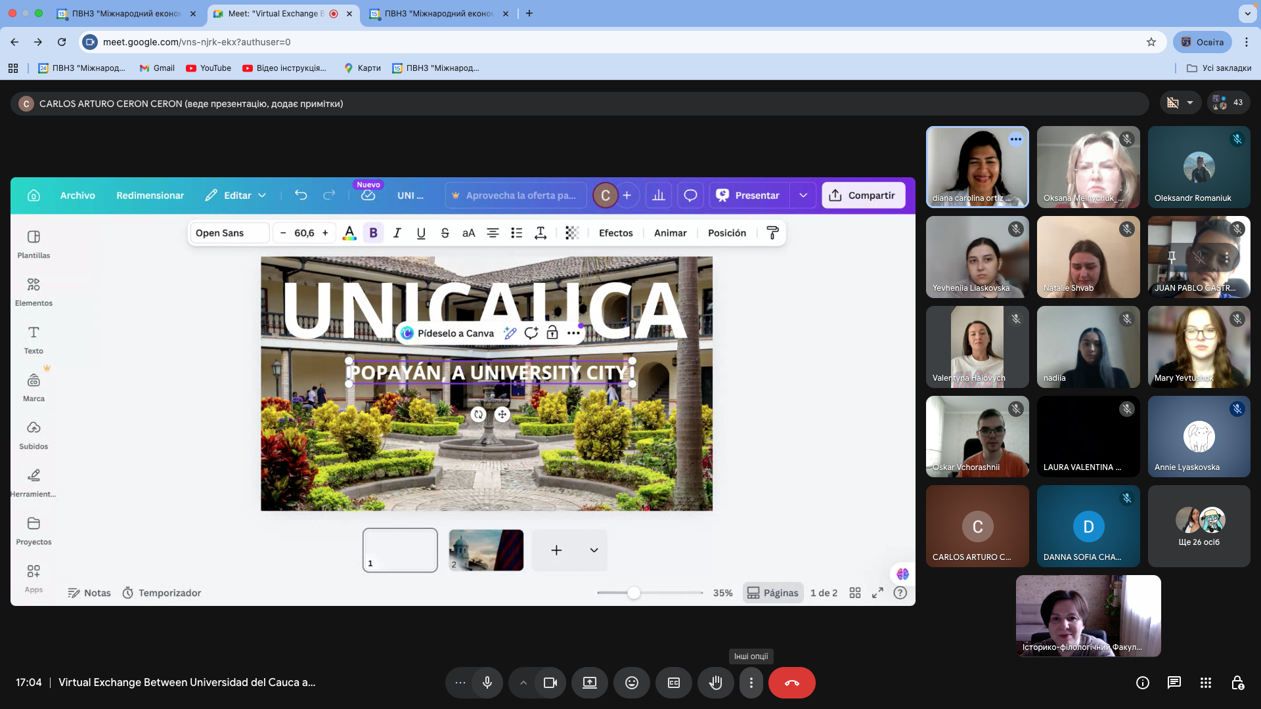
Task: Open the layout dropdown arrow in Meet
Action: tap(1189, 102)
